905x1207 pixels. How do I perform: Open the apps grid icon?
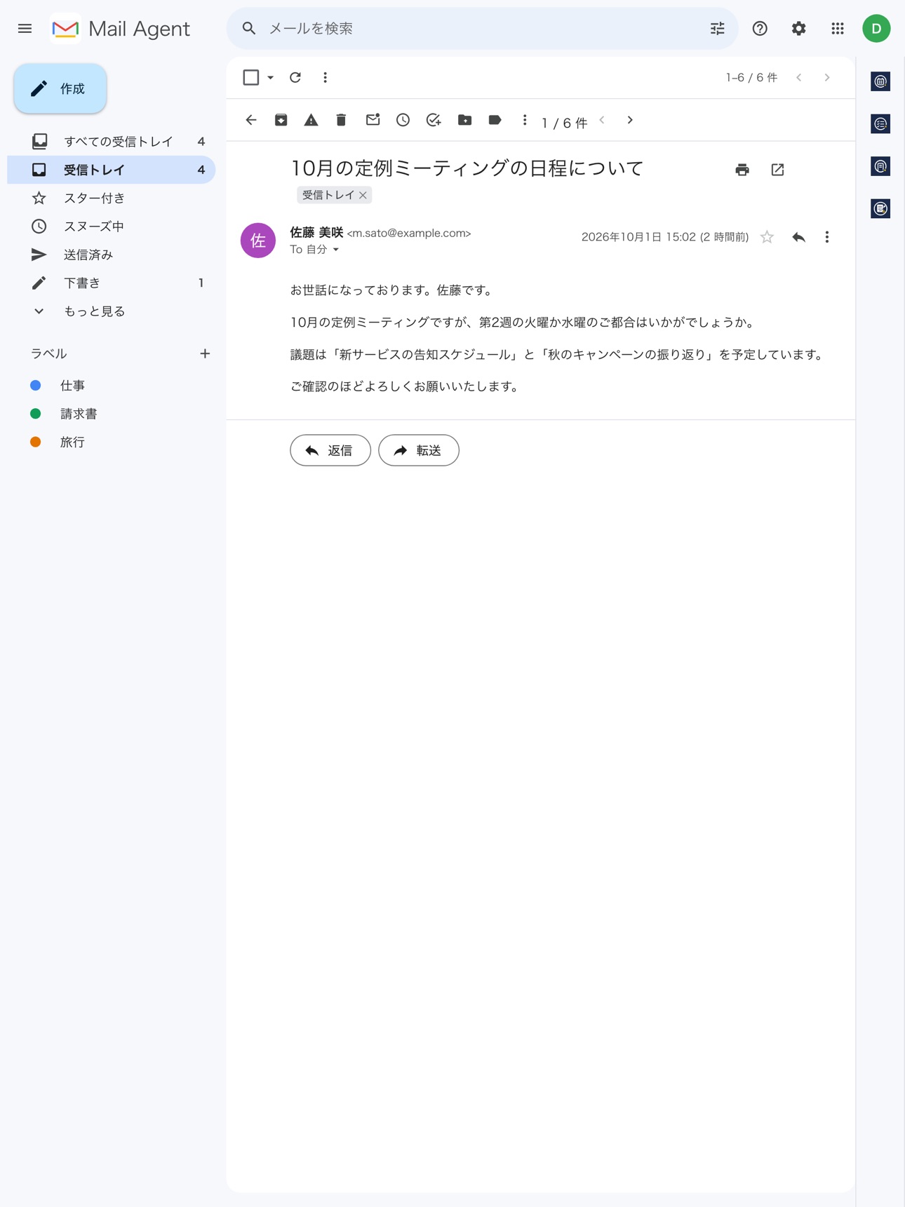(x=838, y=29)
